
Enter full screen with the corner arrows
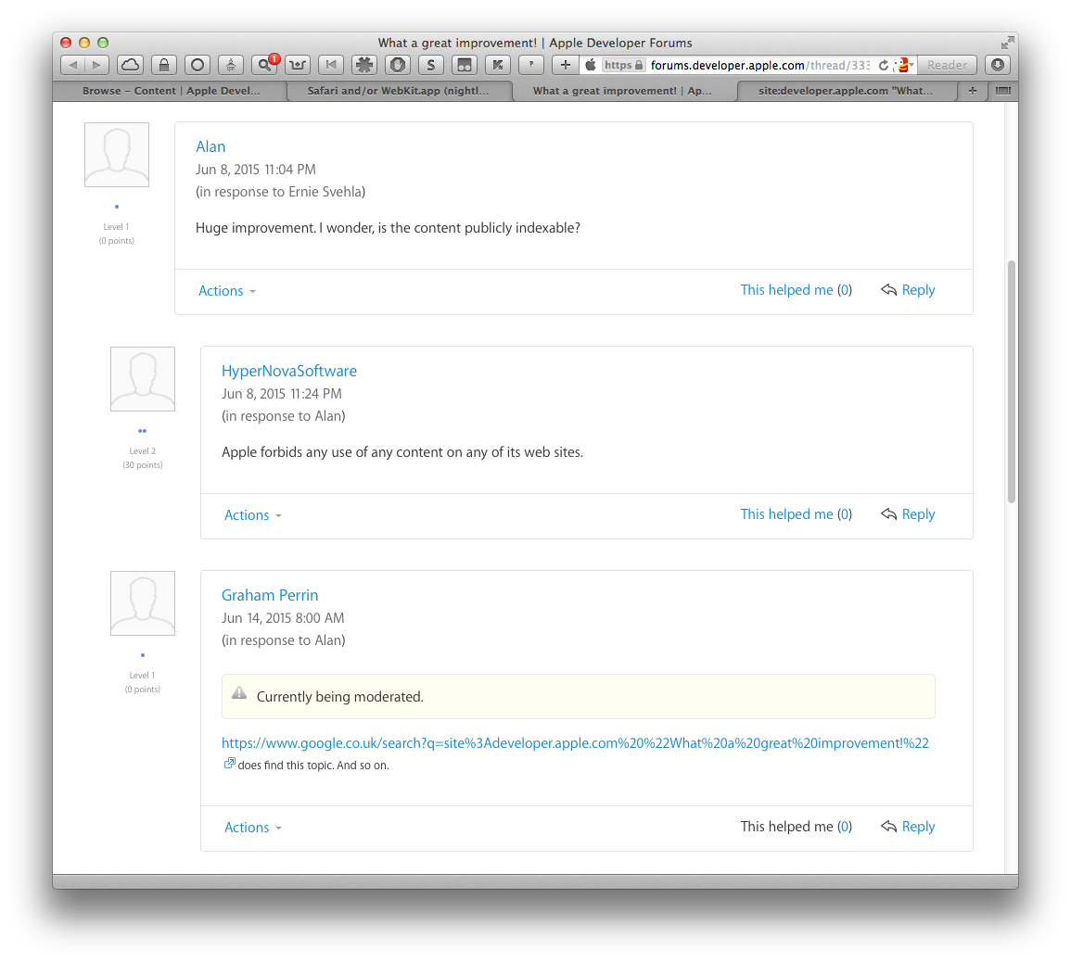pyautogui.click(x=1007, y=43)
